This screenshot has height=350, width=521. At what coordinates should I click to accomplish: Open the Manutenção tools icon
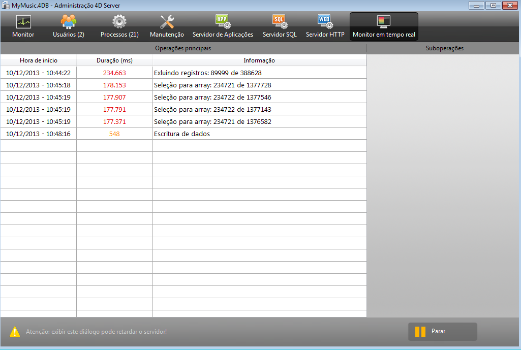tap(167, 22)
